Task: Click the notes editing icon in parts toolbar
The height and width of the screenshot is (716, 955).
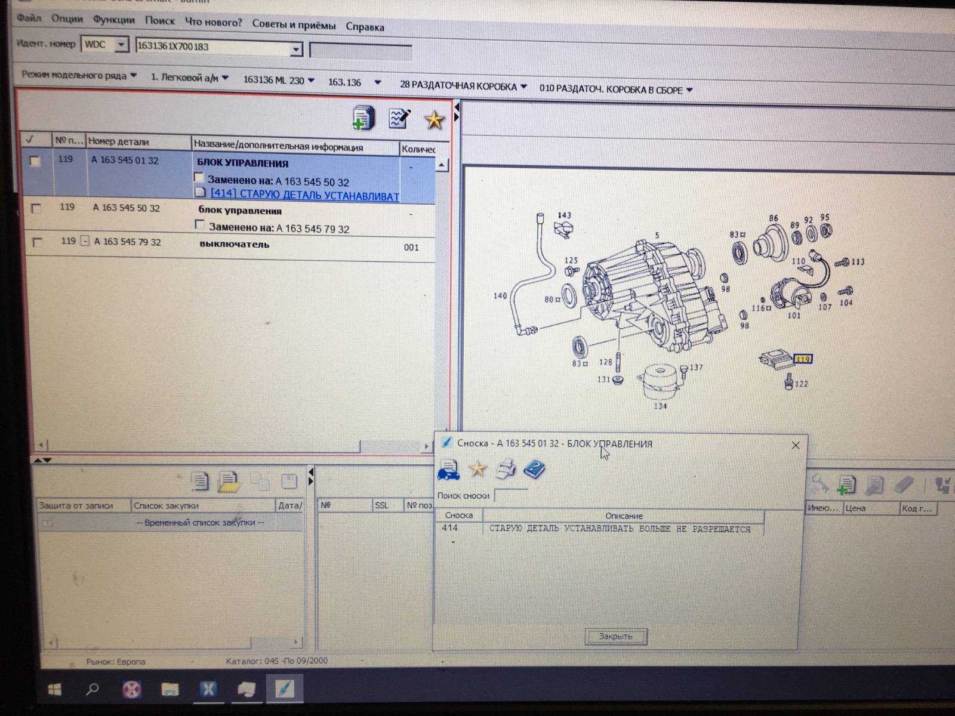Action: 399,119
